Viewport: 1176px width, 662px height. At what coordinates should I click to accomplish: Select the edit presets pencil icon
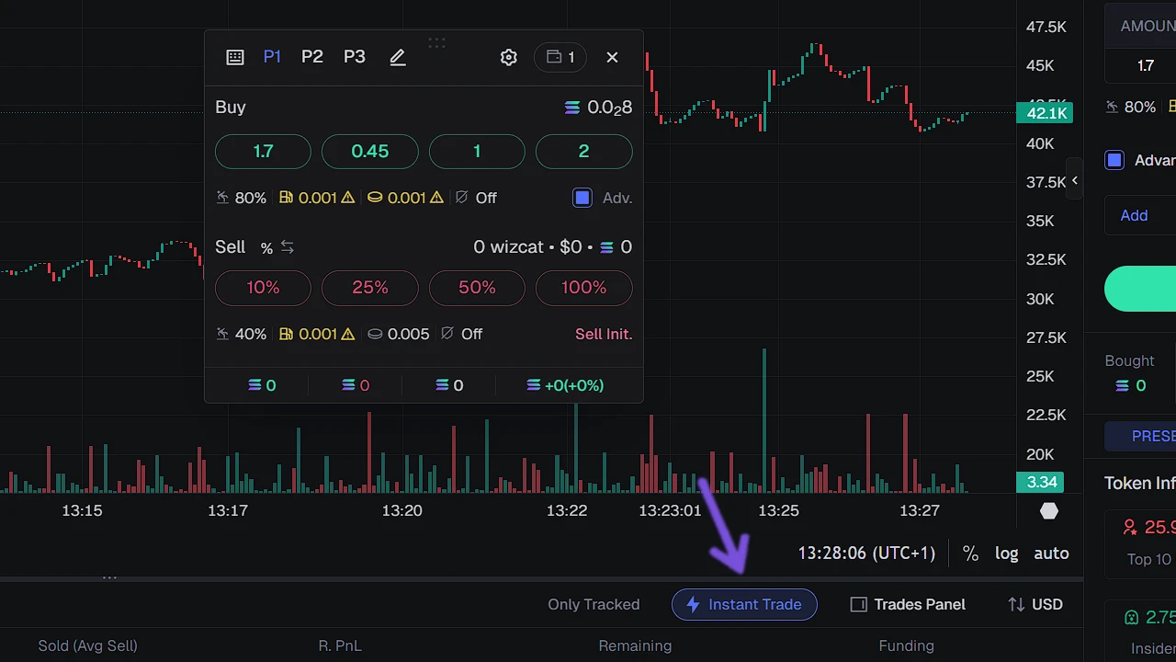click(397, 57)
